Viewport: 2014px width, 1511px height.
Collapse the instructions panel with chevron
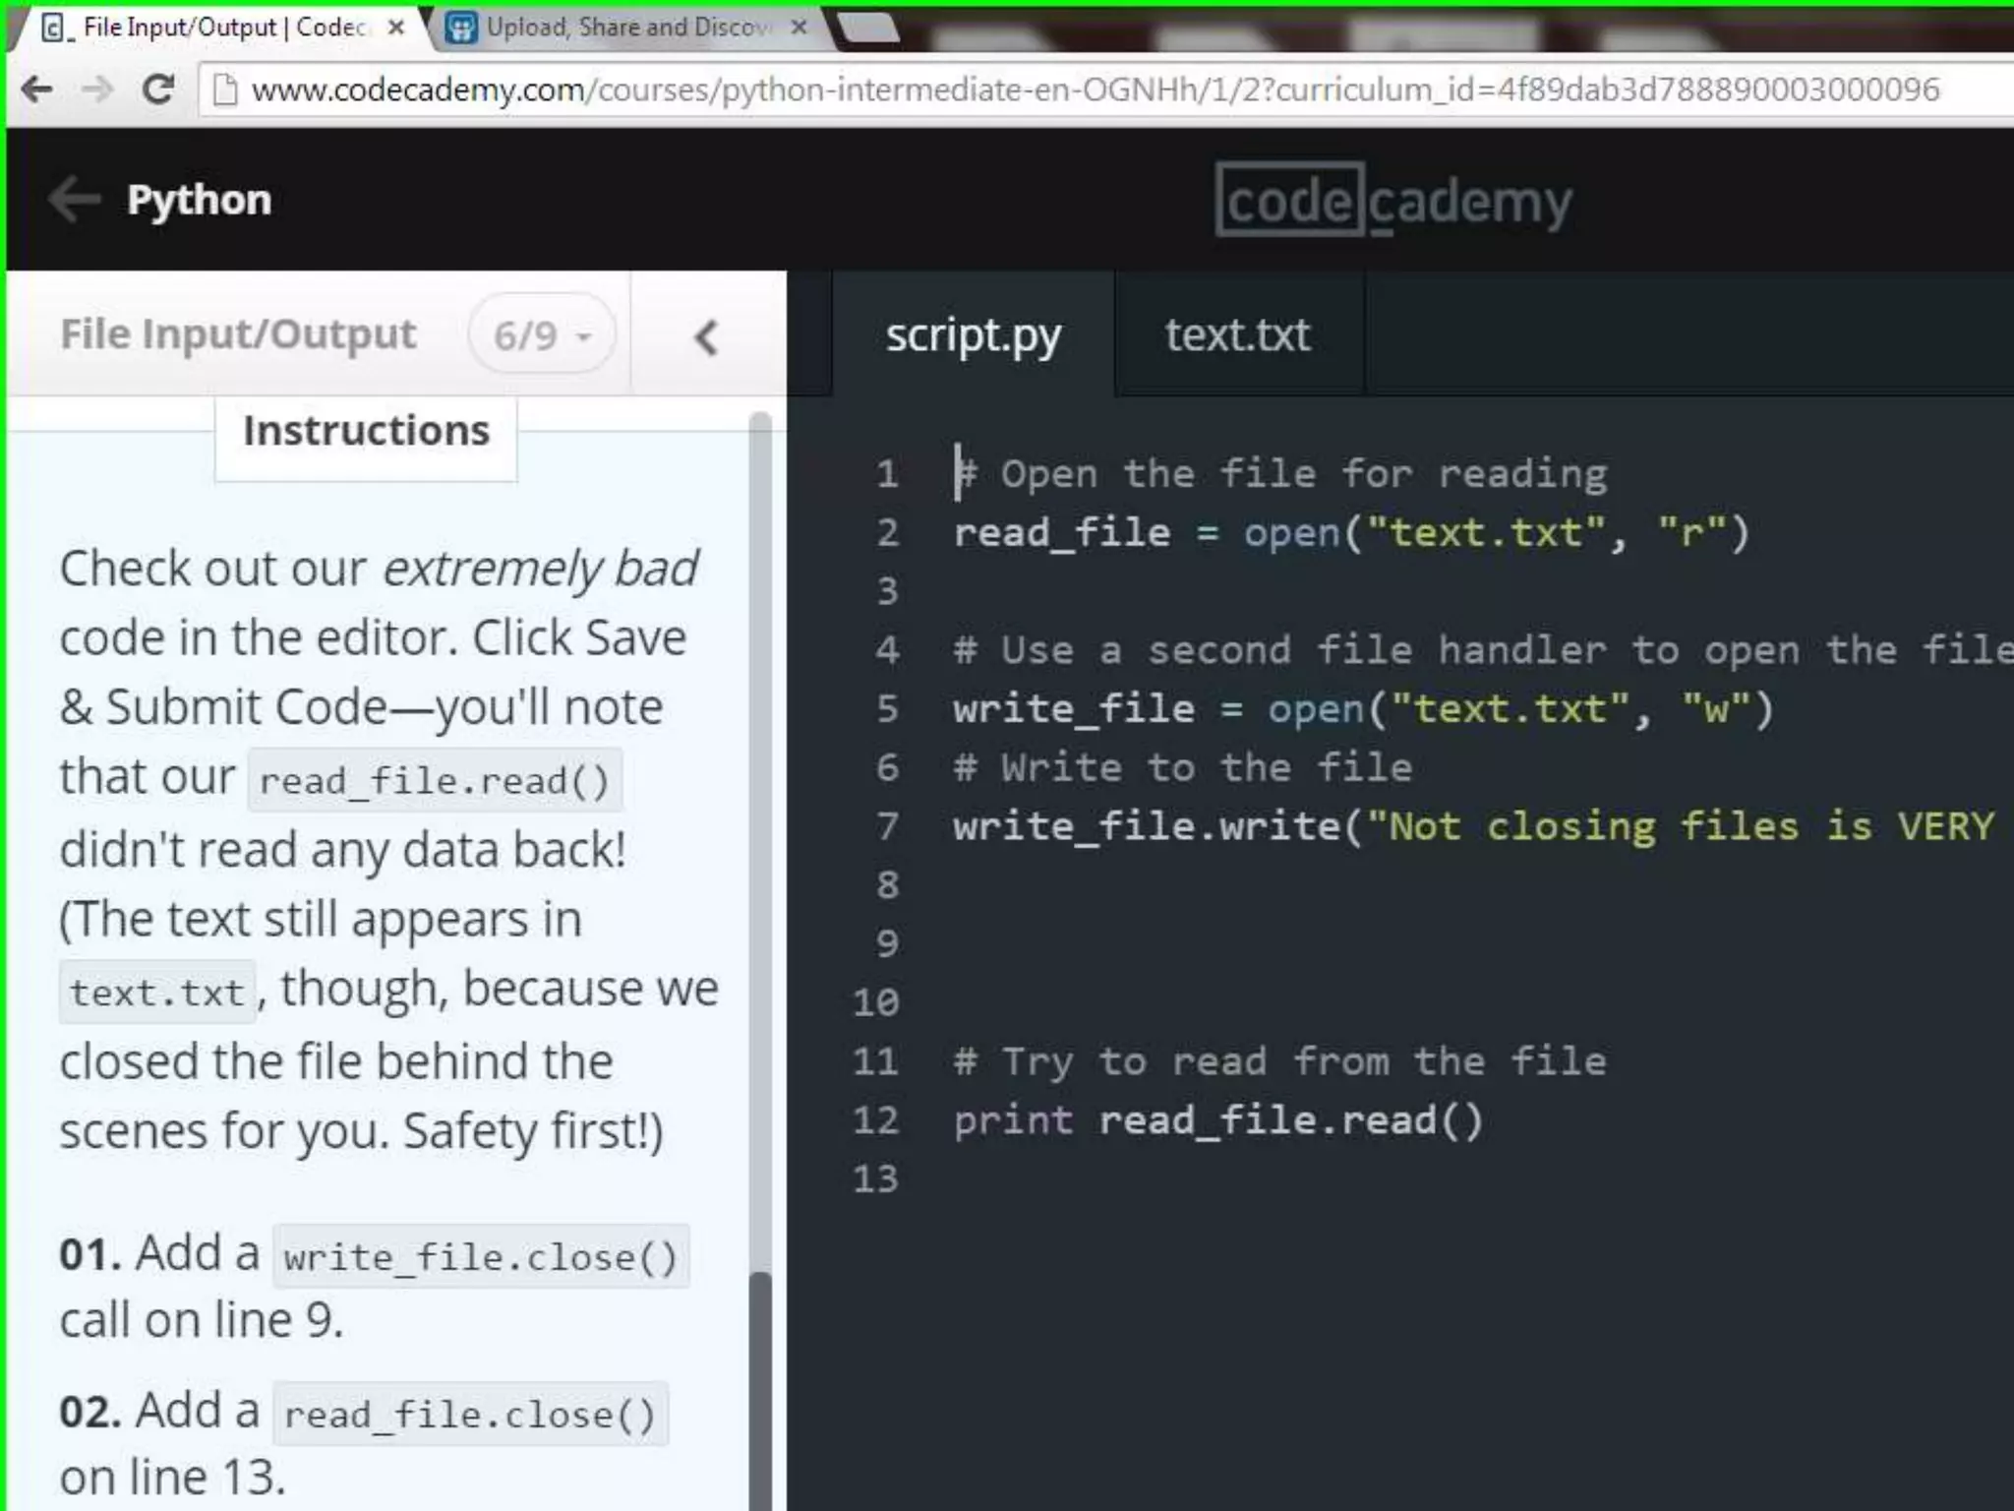(x=707, y=337)
